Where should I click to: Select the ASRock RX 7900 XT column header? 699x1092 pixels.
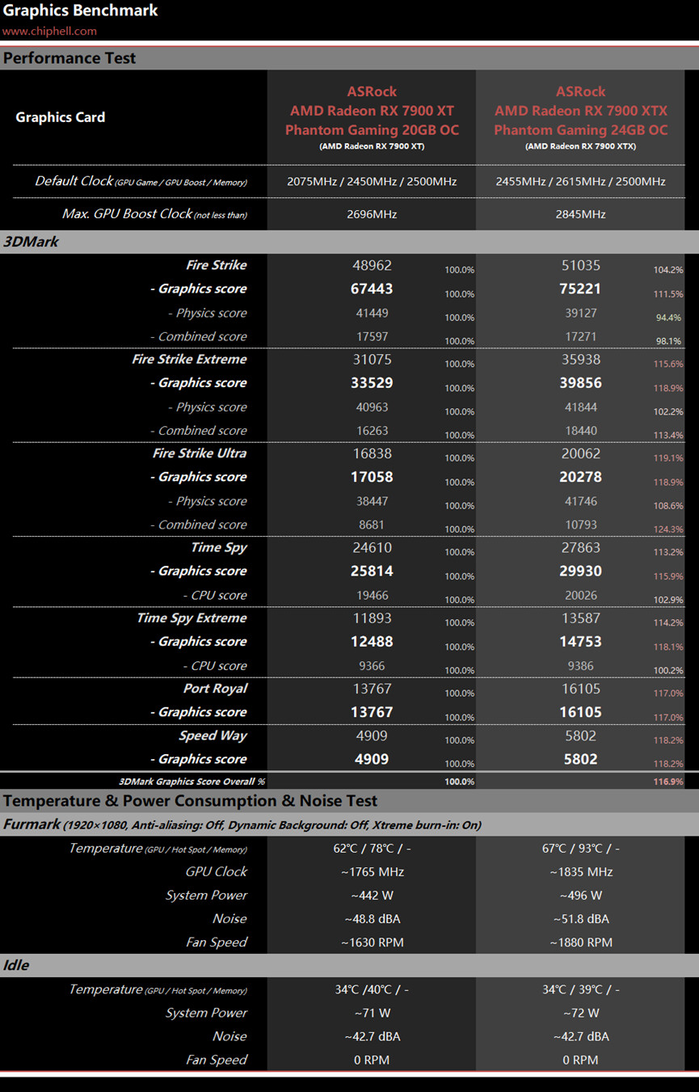pyautogui.click(x=372, y=118)
